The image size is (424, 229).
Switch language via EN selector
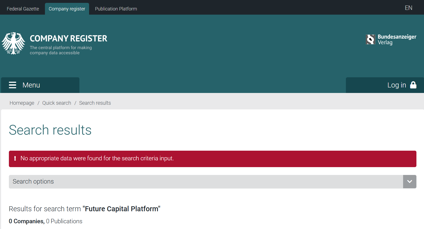[409, 8]
